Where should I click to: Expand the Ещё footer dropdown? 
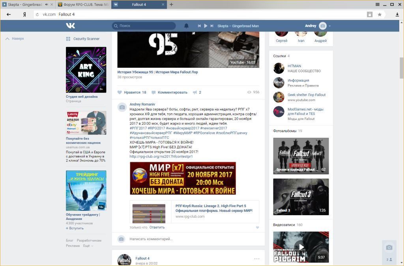coord(88,246)
